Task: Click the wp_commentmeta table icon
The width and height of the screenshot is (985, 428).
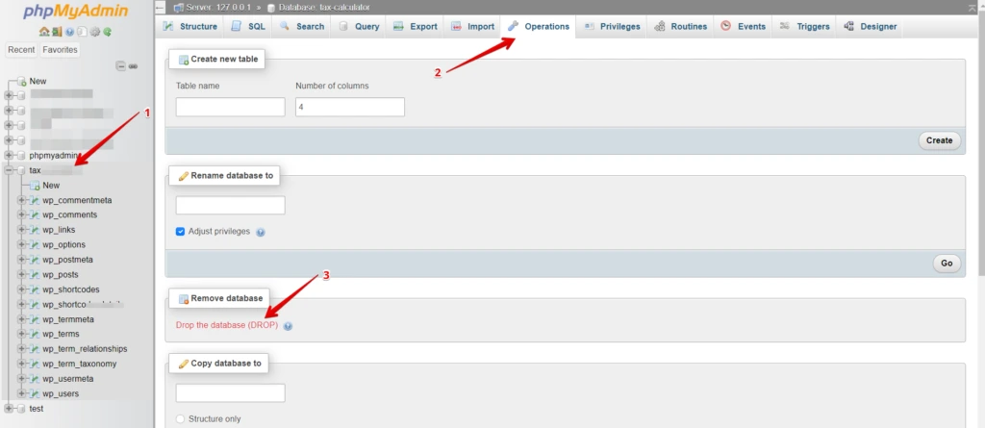Action: pos(35,200)
